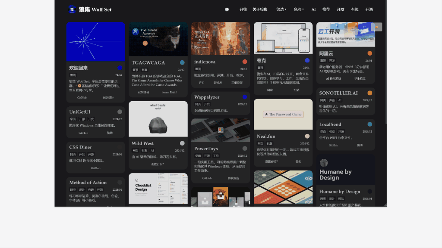Open 微软商店 link in PowerToys card
This screenshot has width=442, height=248.
point(233,178)
